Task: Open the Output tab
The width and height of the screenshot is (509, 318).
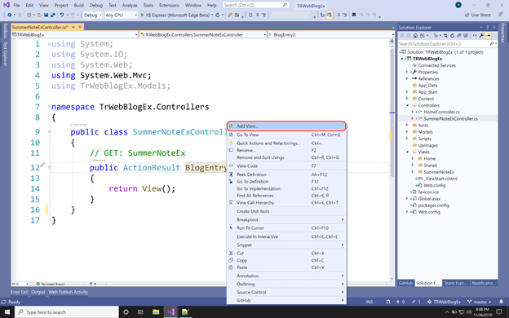Action: (38, 292)
